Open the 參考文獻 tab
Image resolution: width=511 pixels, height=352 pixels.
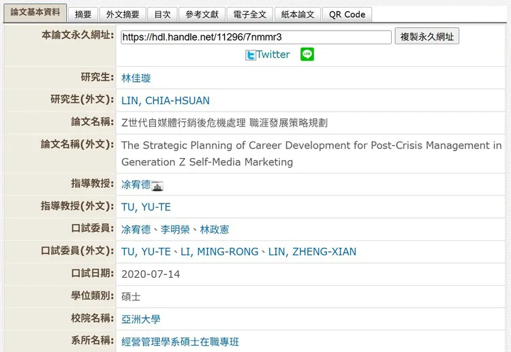(202, 15)
